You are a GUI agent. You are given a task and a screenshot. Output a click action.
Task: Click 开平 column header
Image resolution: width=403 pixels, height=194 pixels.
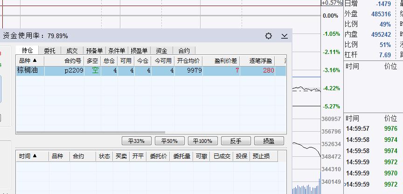(x=138, y=156)
